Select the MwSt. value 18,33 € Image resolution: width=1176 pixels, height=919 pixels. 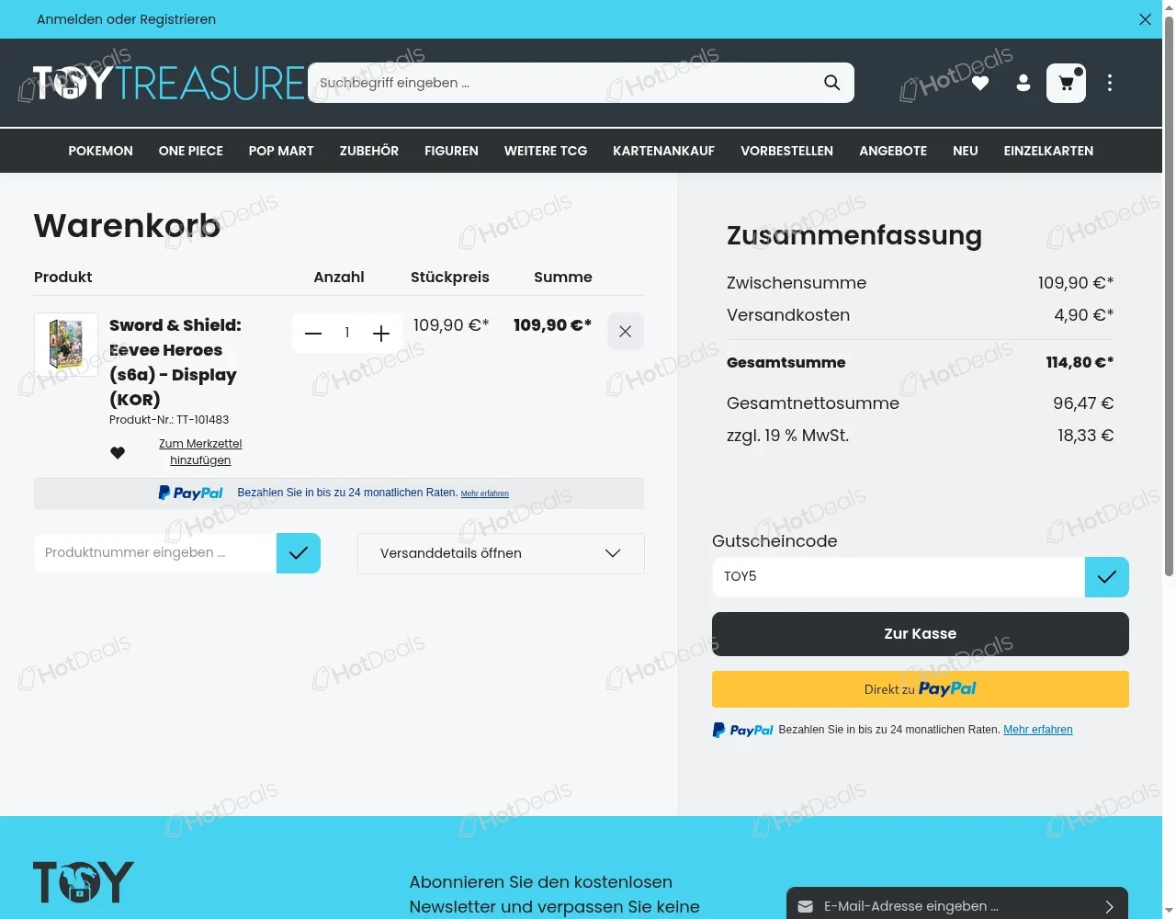pyautogui.click(x=1085, y=436)
